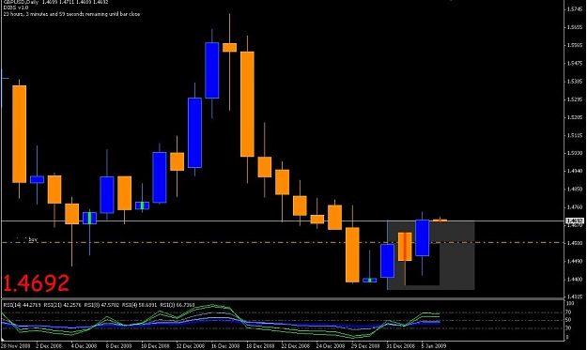Click the 1.4850 price axis label
Viewport: 587px width, 350px height.
tap(575, 189)
